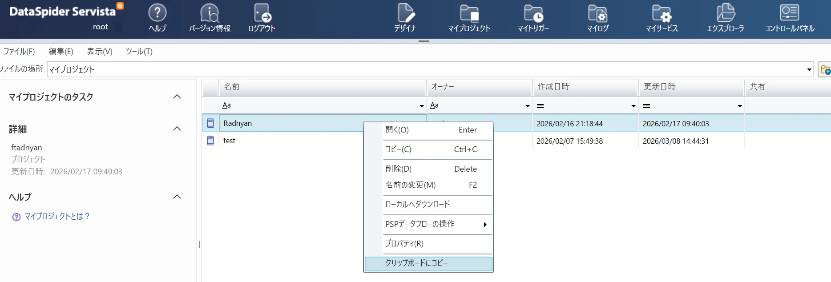Open the ファイル(F) menu
831x282 pixels.
pos(19,52)
